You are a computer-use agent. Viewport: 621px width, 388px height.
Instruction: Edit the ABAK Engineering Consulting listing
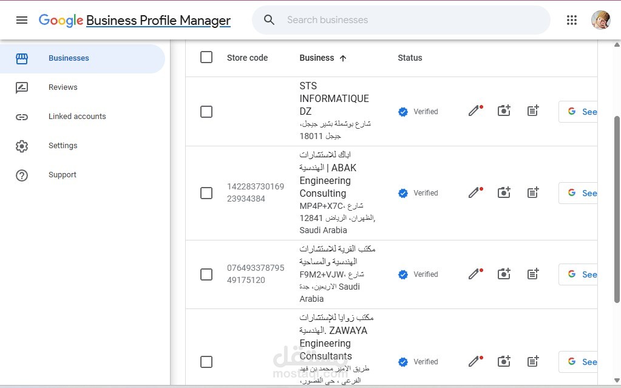(x=473, y=192)
